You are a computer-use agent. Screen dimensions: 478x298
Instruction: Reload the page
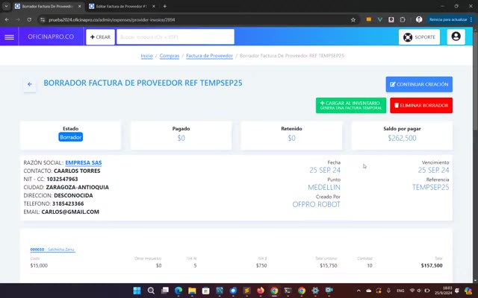click(x=29, y=20)
